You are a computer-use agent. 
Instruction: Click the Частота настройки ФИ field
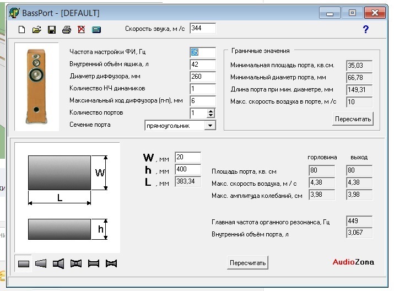[203, 52]
